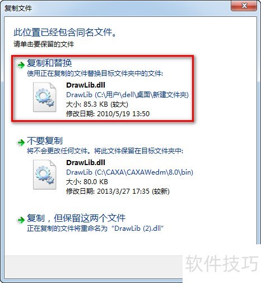Close the 复制文件 dialog with the X button
Screen dimensions: 261x283
[244, 6]
